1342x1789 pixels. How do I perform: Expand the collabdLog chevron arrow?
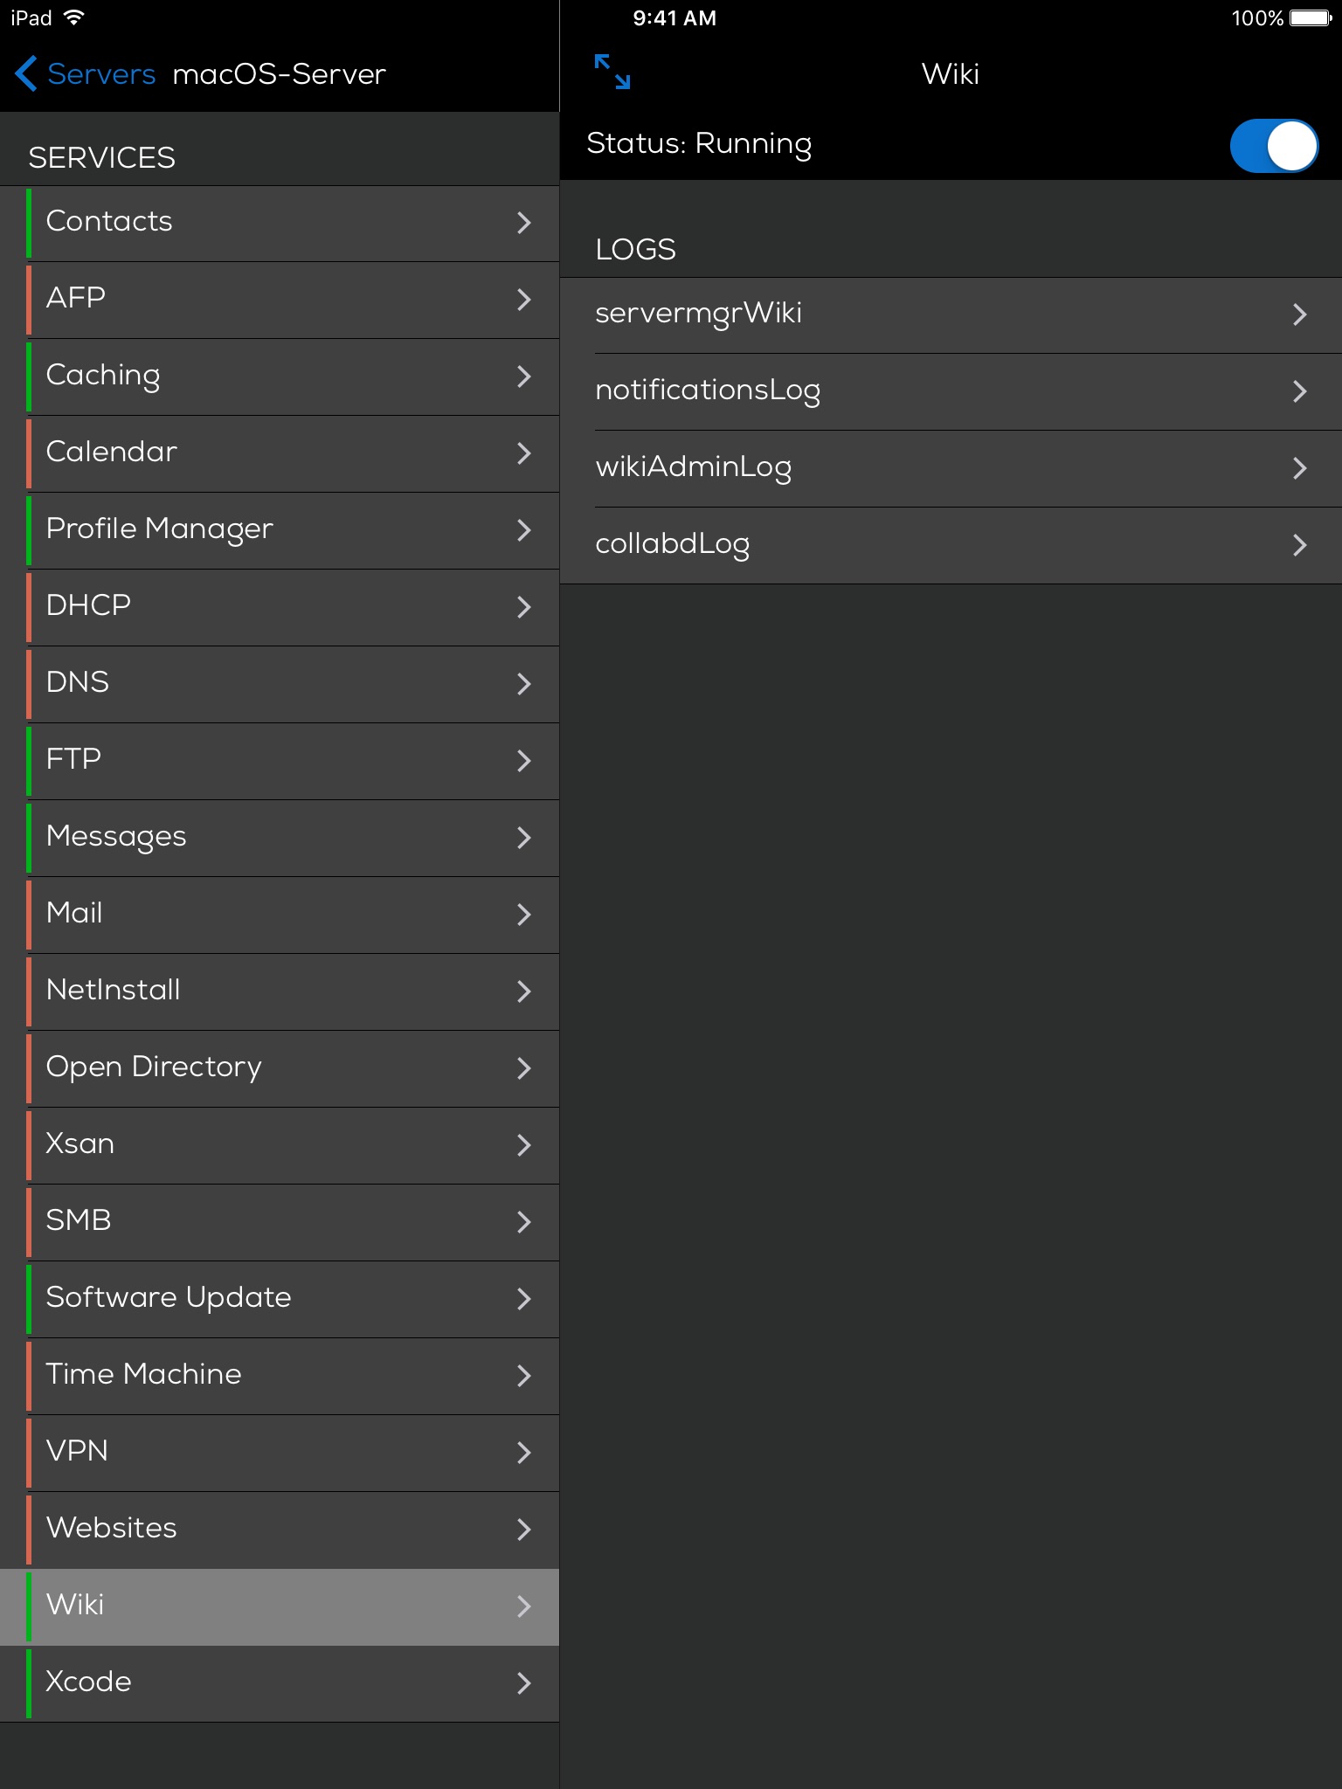(x=1299, y=545)
